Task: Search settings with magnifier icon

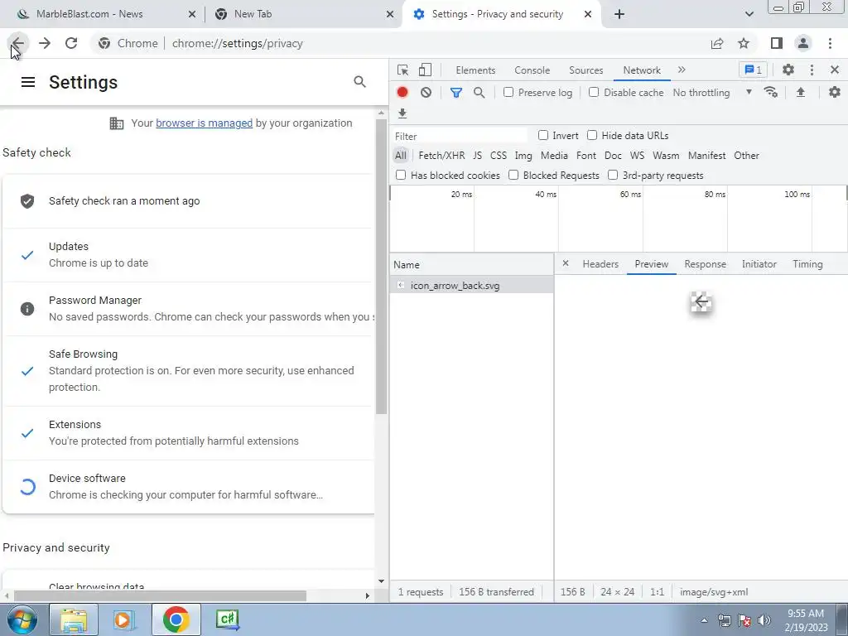Action: pyautogui.click(x=359, y=82)
